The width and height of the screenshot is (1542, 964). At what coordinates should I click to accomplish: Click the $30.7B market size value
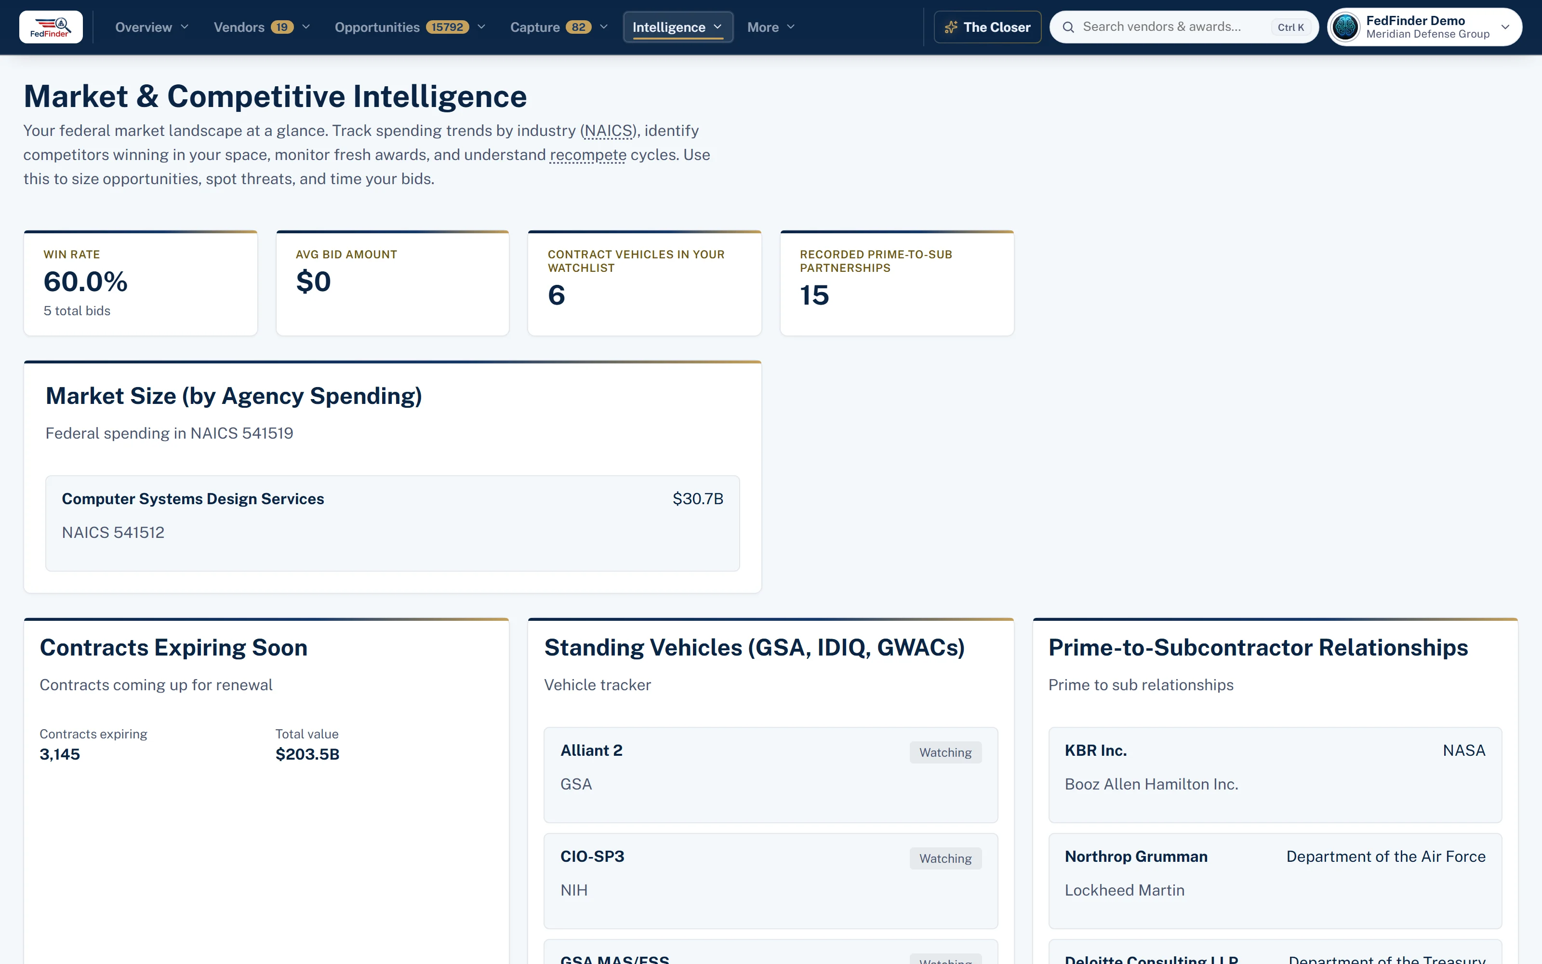pyautogui.click(x=698, y=499)
